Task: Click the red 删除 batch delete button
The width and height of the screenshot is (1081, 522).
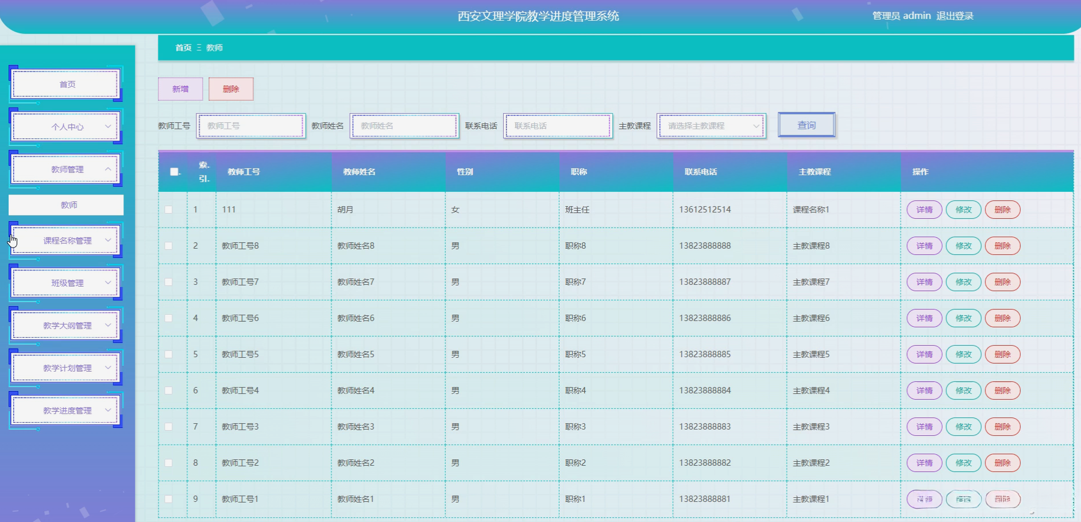Action: click(x=231, y=89)
